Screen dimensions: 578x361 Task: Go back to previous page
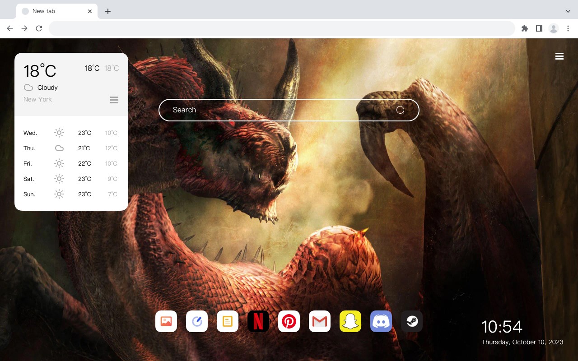(x=10, y=28)
